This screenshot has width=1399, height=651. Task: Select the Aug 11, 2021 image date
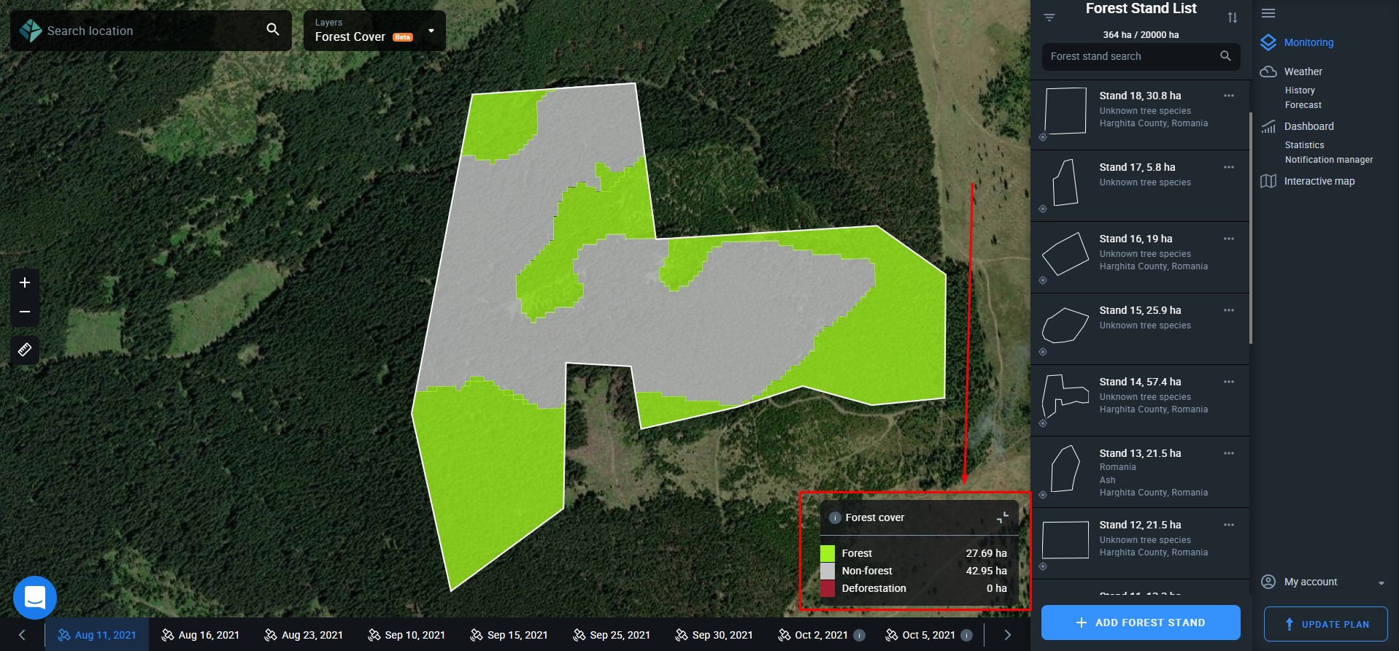(97, 635)
